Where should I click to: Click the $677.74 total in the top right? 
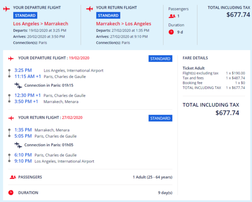[x=238, y=15]
